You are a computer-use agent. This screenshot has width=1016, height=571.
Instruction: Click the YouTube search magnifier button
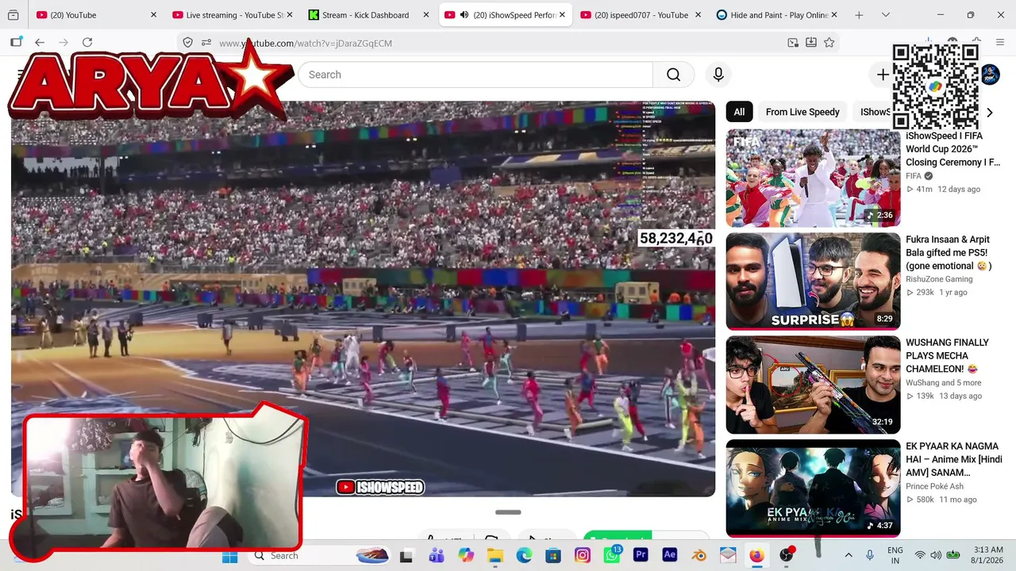coord(673,75)
